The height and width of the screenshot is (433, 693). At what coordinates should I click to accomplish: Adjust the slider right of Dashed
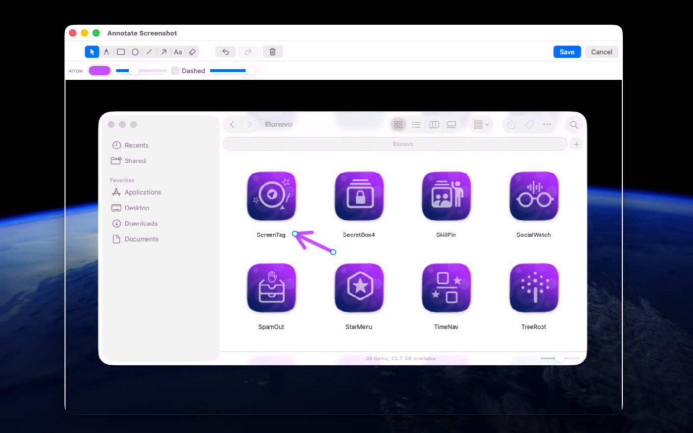[232, 71]
